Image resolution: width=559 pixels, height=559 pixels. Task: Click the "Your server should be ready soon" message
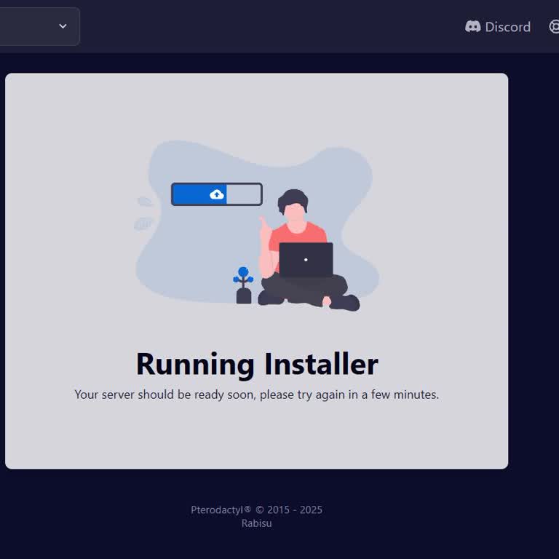coord(257,395)
